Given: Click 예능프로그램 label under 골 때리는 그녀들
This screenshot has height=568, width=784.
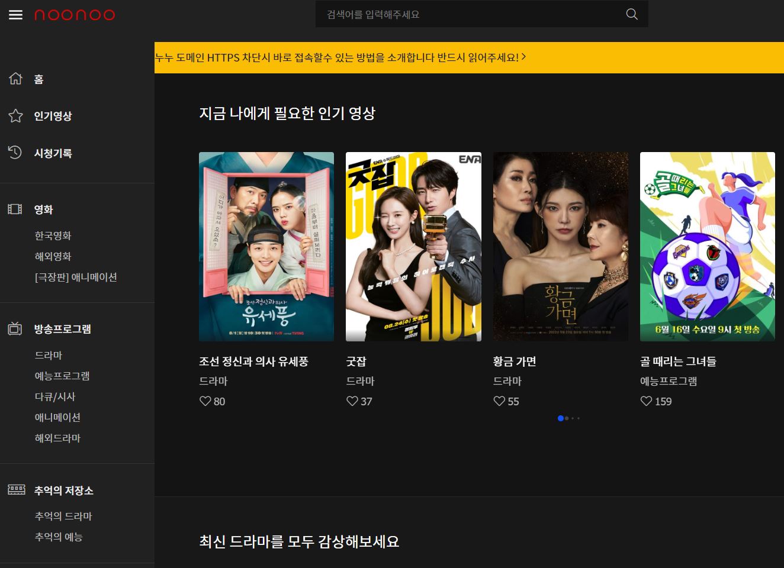Looking at the screenshot, I should coord(669,381).
